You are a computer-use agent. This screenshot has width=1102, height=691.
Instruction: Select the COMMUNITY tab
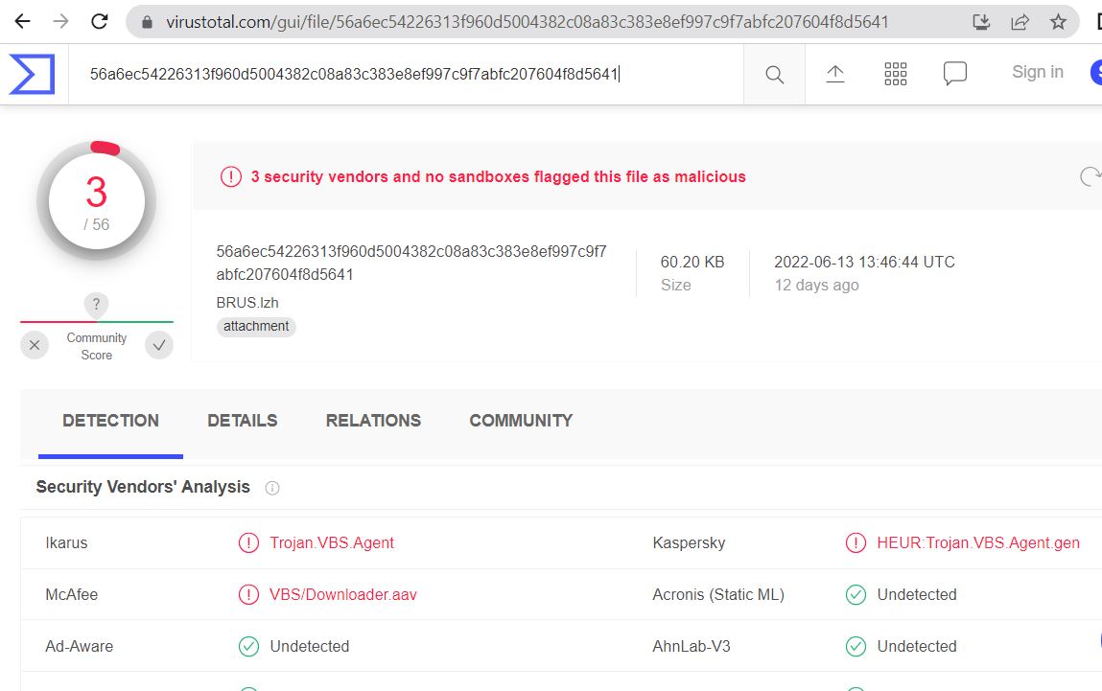click(x=521, y=421)
